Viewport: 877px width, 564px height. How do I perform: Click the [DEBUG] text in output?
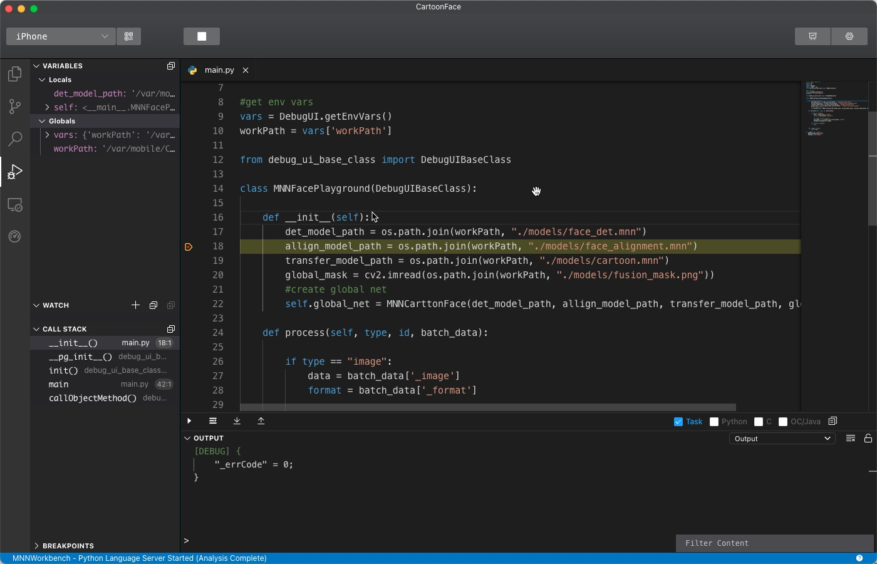click(x=212, y=451)
